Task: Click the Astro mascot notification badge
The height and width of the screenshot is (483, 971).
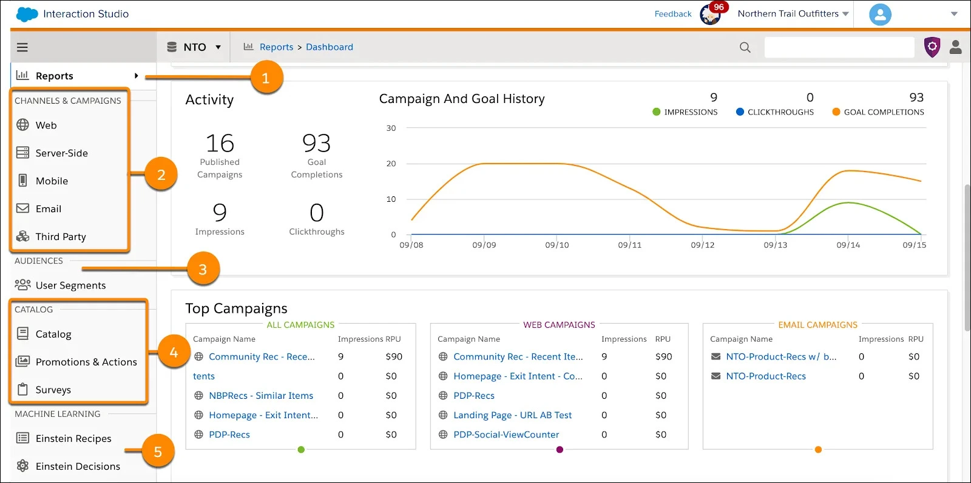Action: 711,14
